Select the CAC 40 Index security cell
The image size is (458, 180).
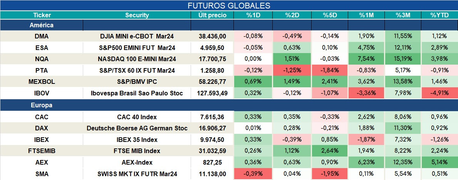click(x=137, y=117)
